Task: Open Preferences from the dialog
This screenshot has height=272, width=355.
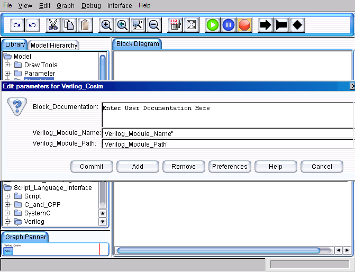Action: pyautogui.click(x=230, y=167)
